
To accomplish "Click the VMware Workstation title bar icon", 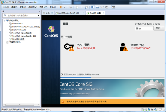I will (2, 2).
